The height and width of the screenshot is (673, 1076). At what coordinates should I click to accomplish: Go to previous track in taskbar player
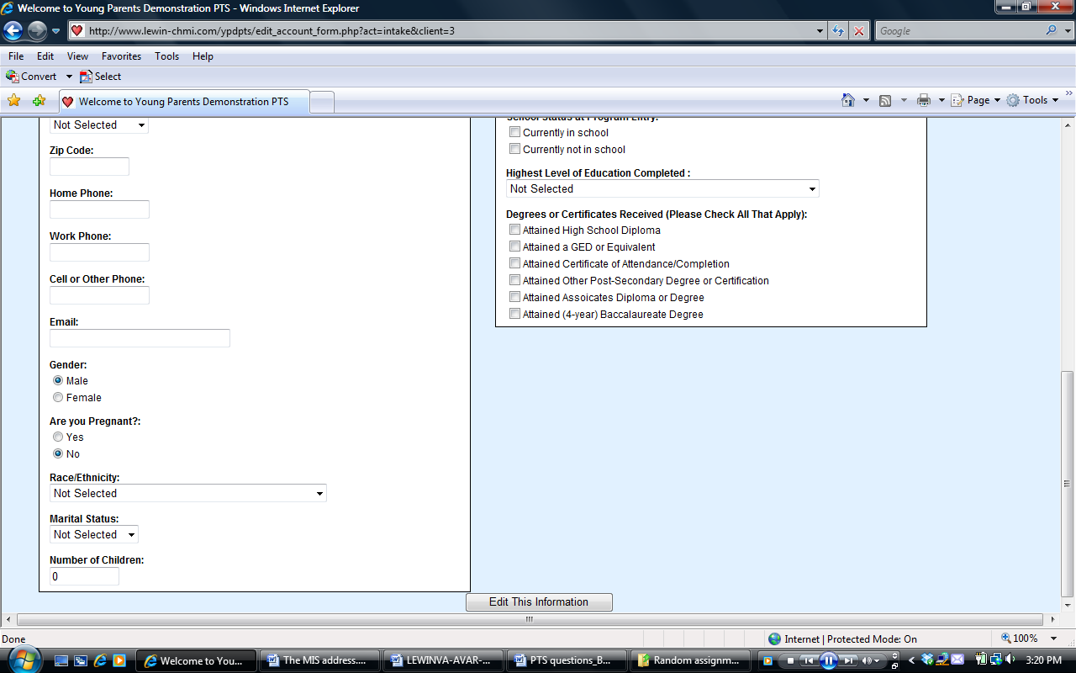pyautogui.click(x=808, y=660)
